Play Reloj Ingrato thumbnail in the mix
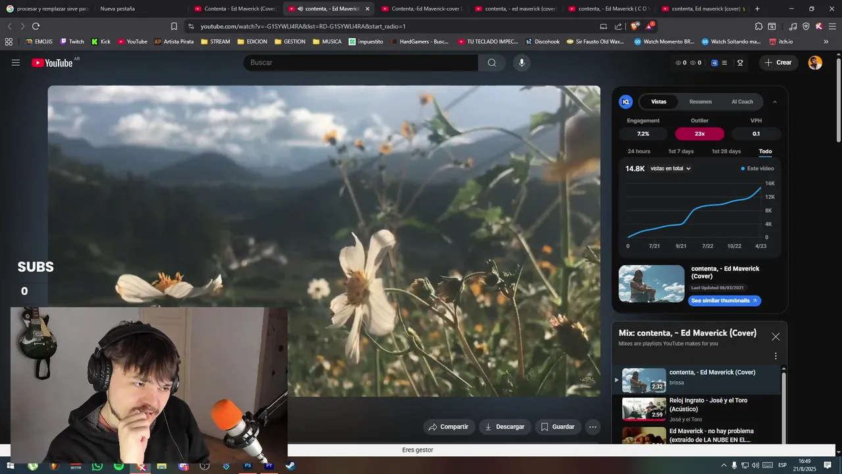This screenshot has width=842, height=474. 644,409
